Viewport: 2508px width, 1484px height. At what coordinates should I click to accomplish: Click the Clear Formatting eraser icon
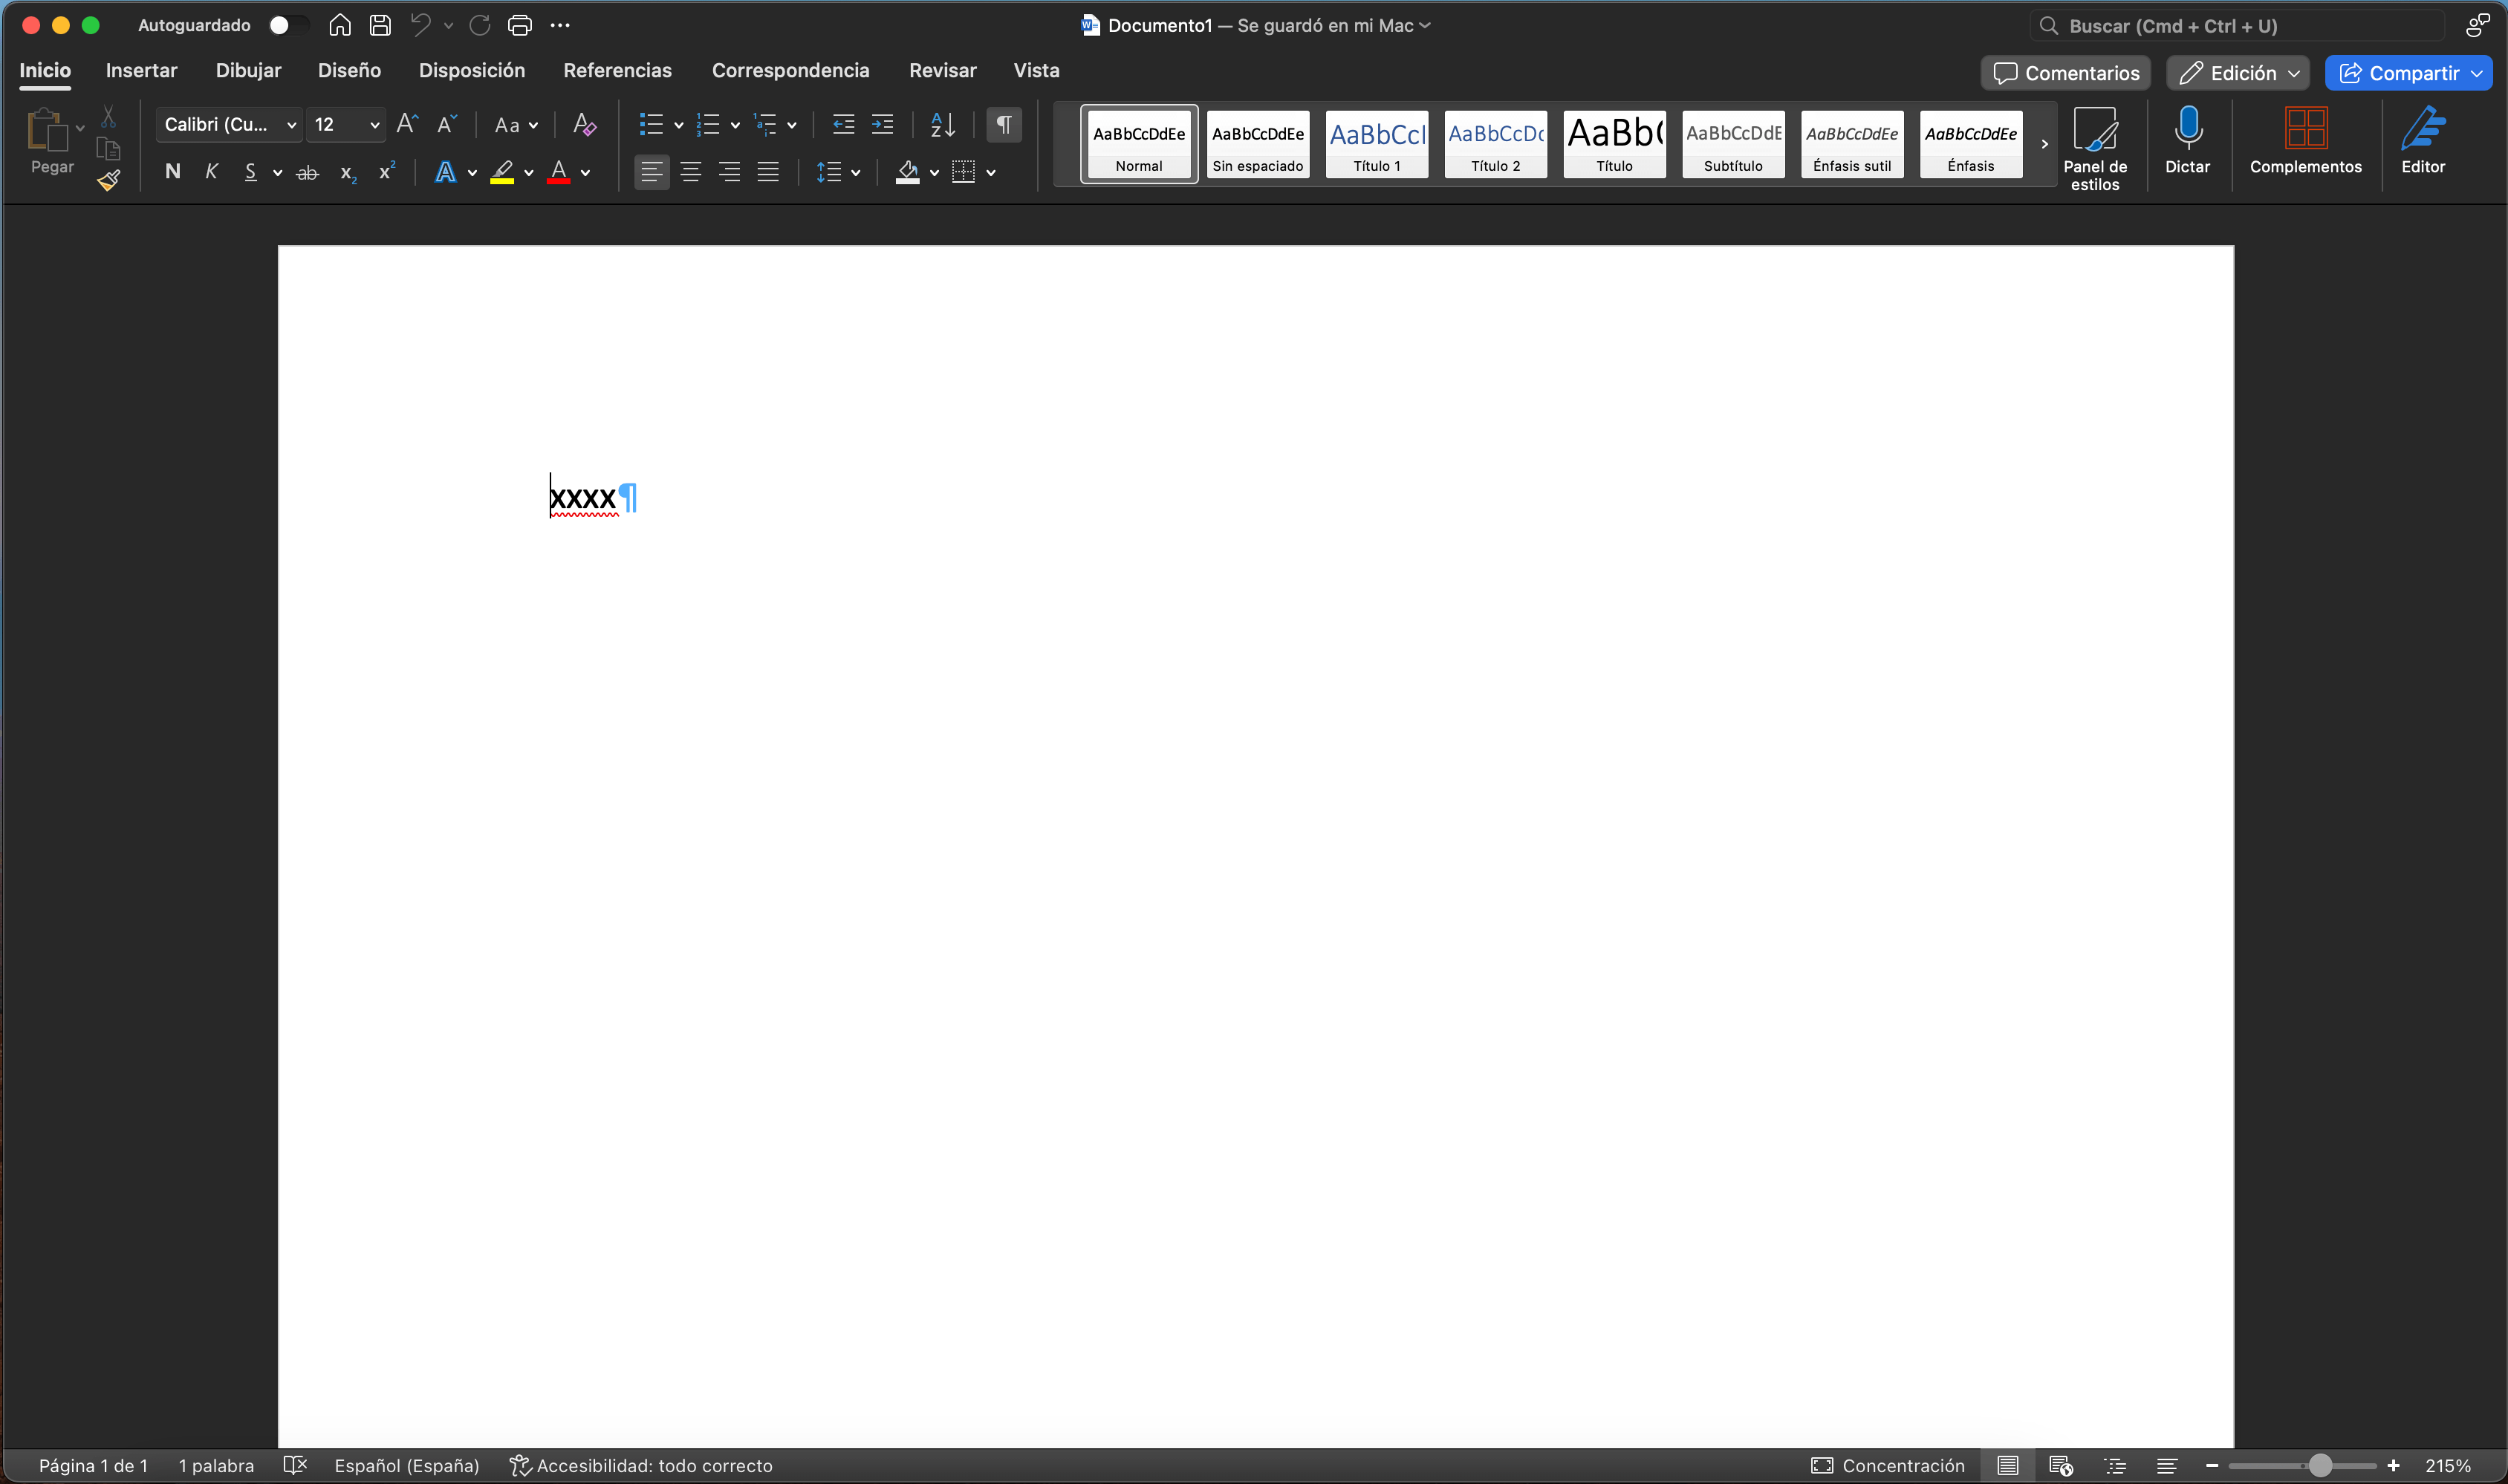584,125
